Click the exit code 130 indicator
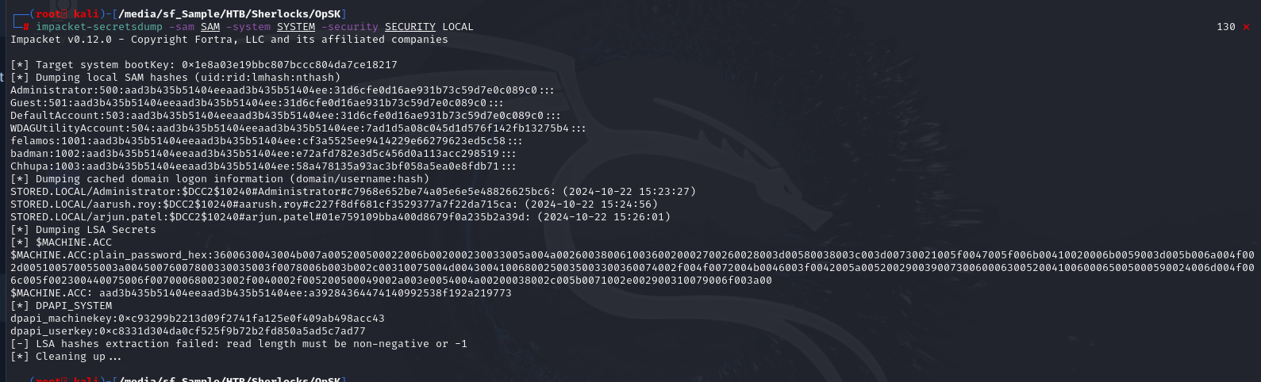 tap(1225, 27)
